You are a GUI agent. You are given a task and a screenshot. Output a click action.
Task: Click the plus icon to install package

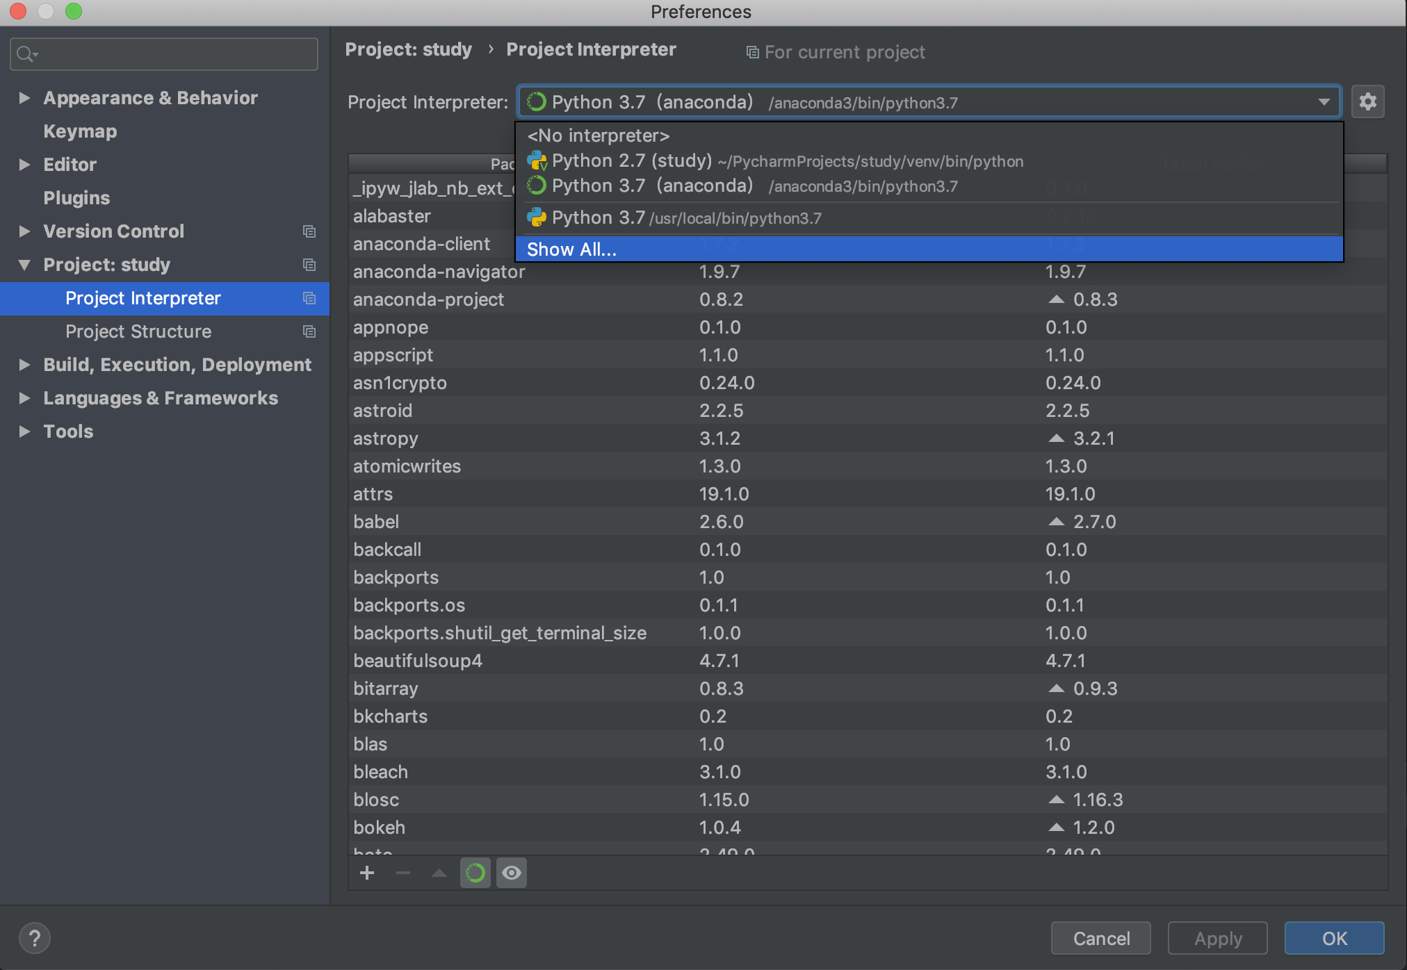367,873
